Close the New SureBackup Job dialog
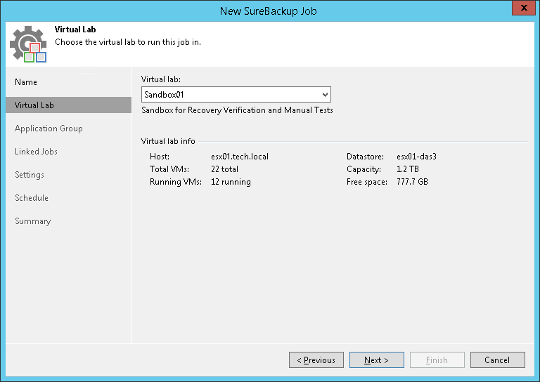The image size is (540, 382). point(522,9)
